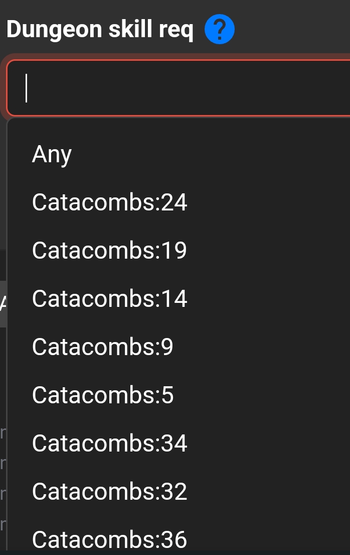
Task: Select Catacombs:14 in the dropdown
Action: (x=109, y=299)
